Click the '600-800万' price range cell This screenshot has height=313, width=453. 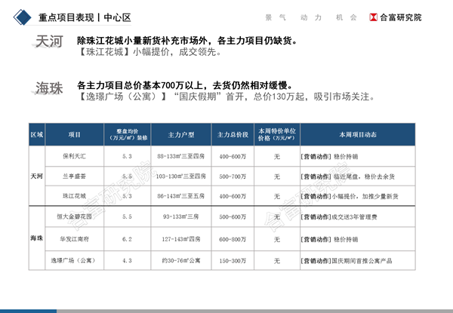pyautogui.click(x=233, y=239)
